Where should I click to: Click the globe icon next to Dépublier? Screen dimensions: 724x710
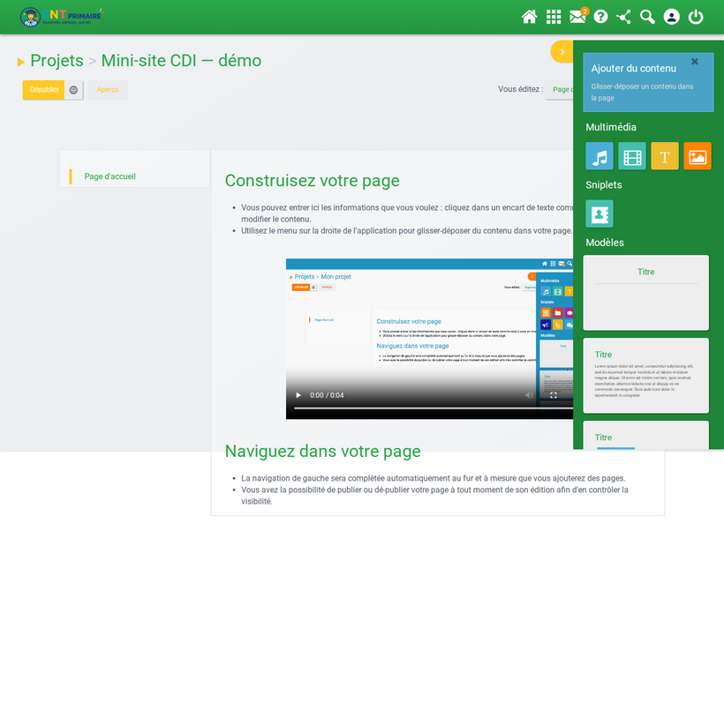coord(73,90)
